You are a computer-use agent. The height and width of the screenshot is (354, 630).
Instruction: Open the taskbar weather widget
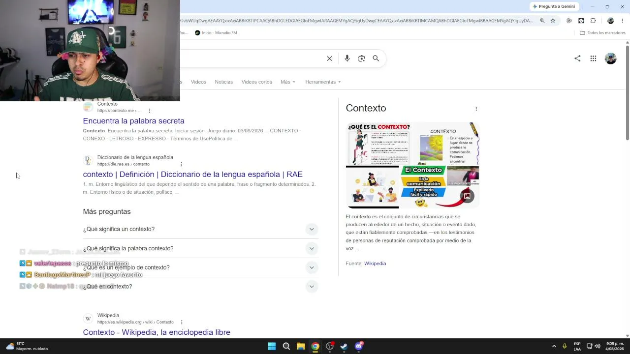[27, 346]
